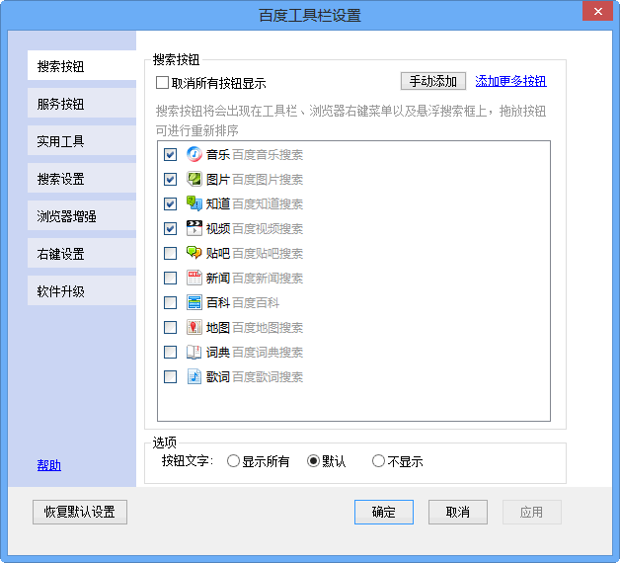This screenshot has height=563, width=620.
Task: Open the 帮助 help link
Action: [x=49, y=465]
